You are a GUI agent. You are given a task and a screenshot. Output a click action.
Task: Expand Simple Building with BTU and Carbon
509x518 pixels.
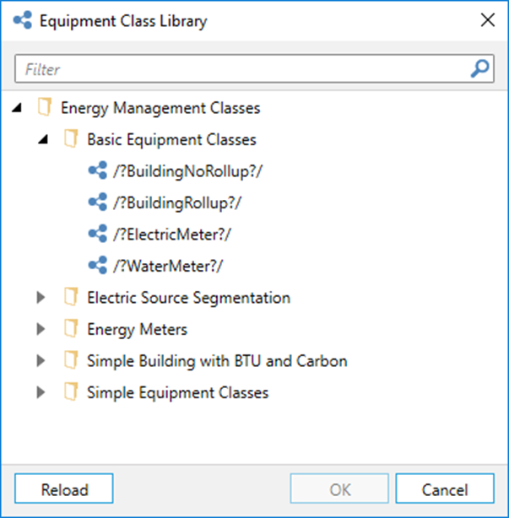(41, 360)
